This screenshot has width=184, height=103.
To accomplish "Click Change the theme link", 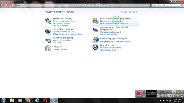I will [107, 30].
